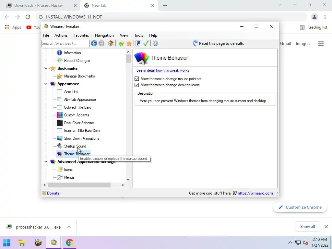
Task: Click the Donate! link
Action: (x=53, y=193)
